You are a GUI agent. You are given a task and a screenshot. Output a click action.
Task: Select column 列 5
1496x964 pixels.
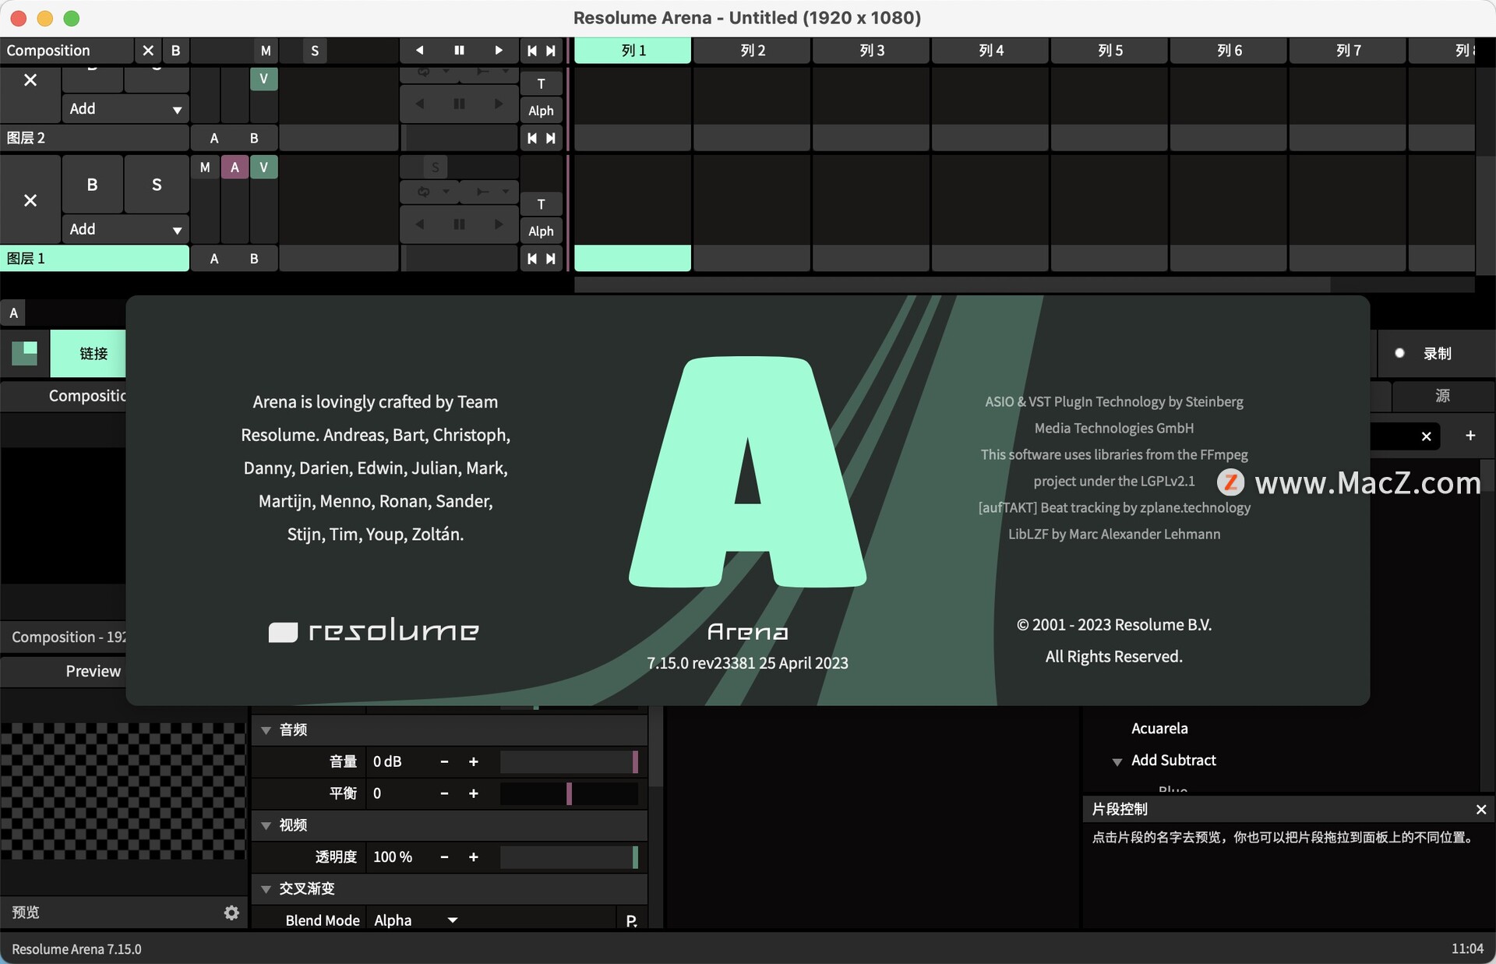pos(1110,51)
